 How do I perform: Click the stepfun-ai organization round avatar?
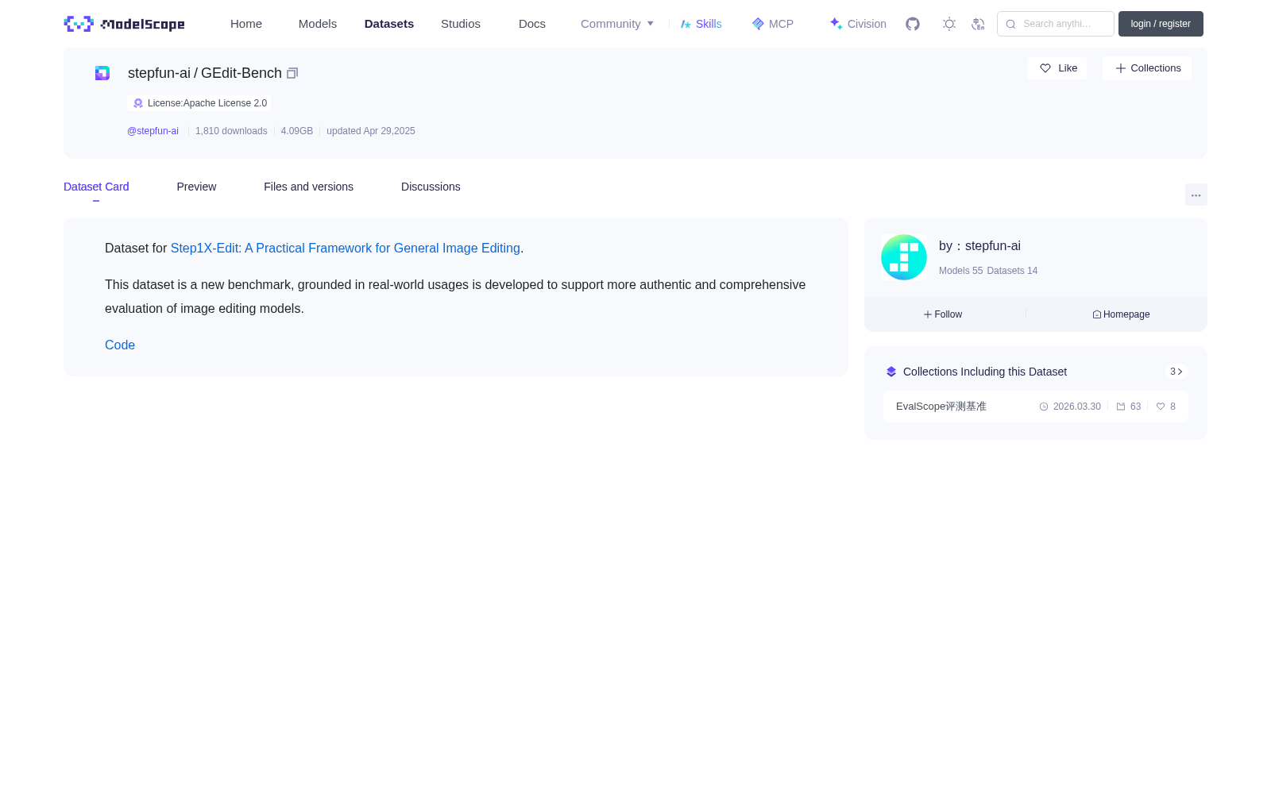point(904,257)
